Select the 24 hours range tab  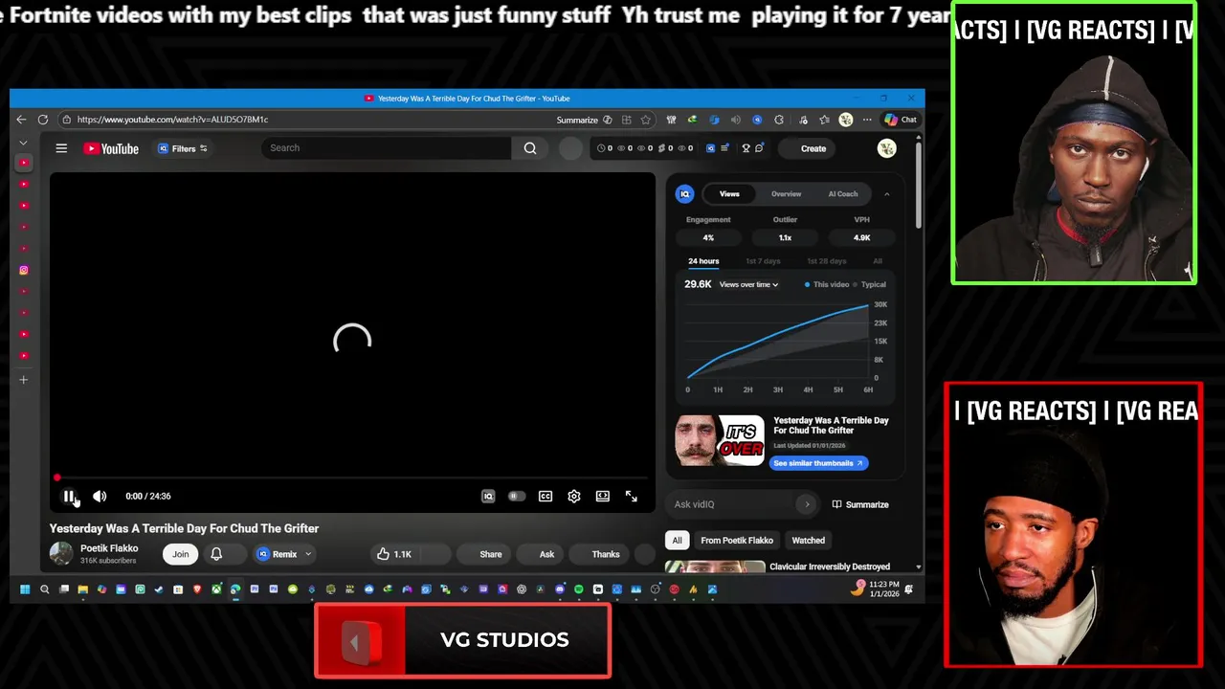pos(703,261)
